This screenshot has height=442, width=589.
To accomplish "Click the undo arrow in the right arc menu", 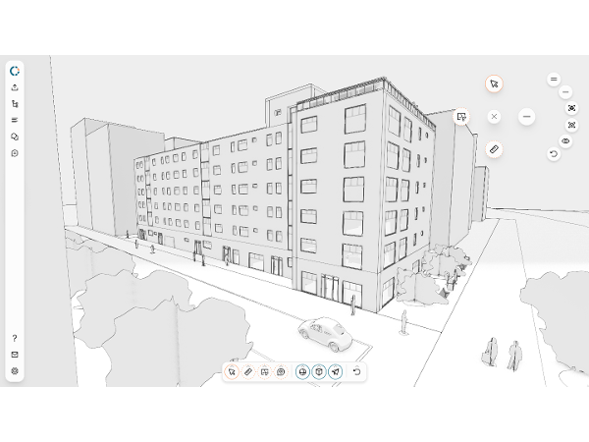I will (554, 154).
